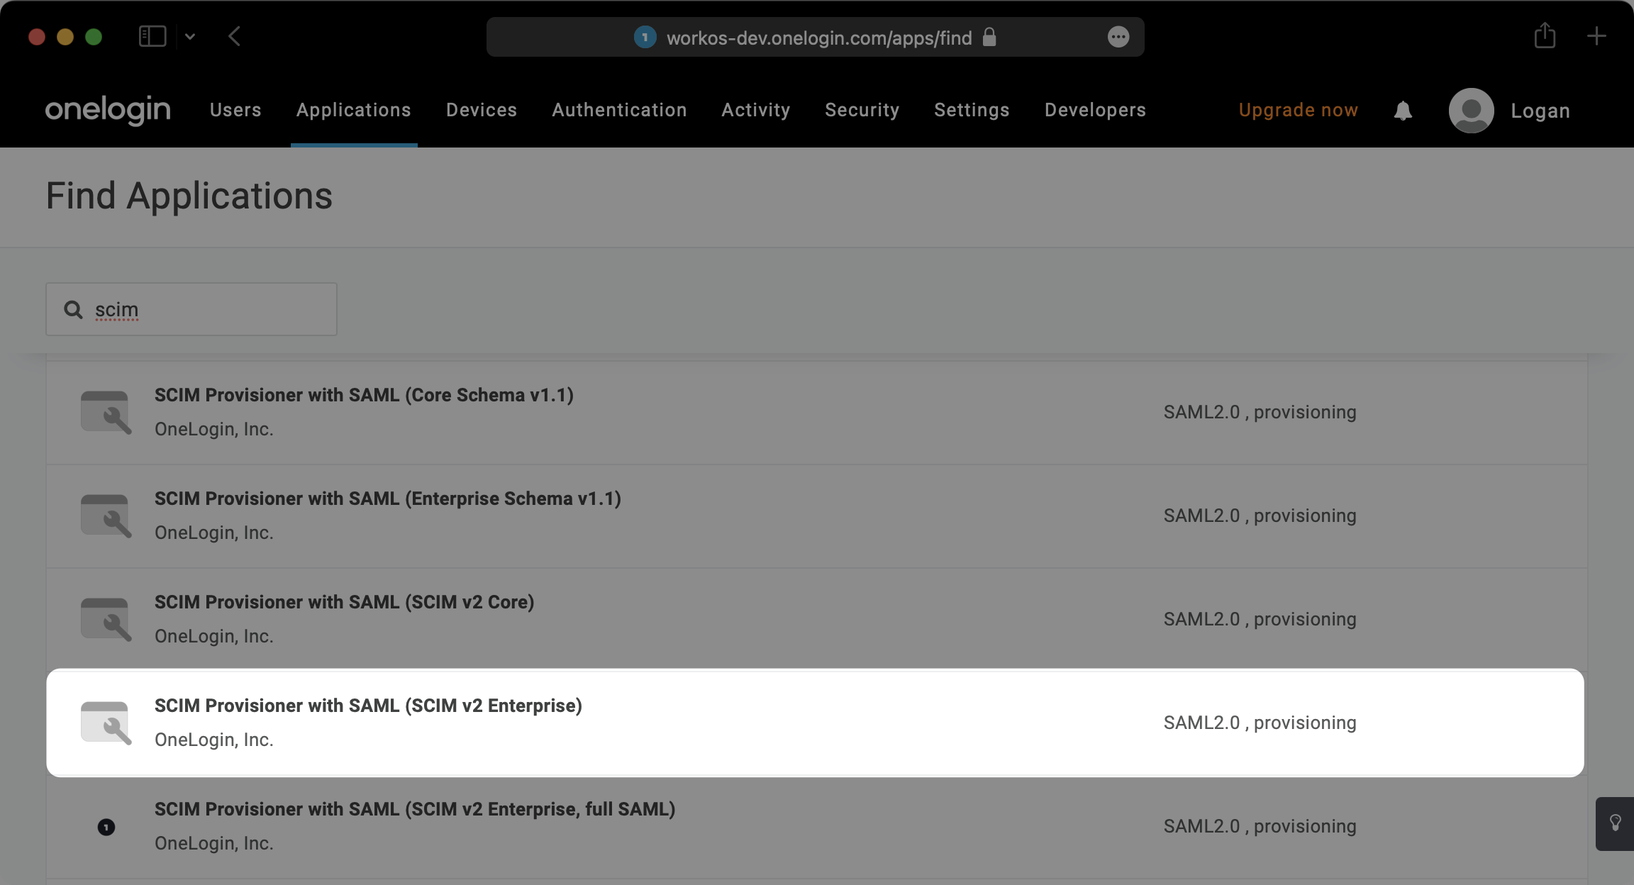Screen dimensions: 1634x885
Task: Open the address bar ellipsis menu
Action: (1118, 37)
